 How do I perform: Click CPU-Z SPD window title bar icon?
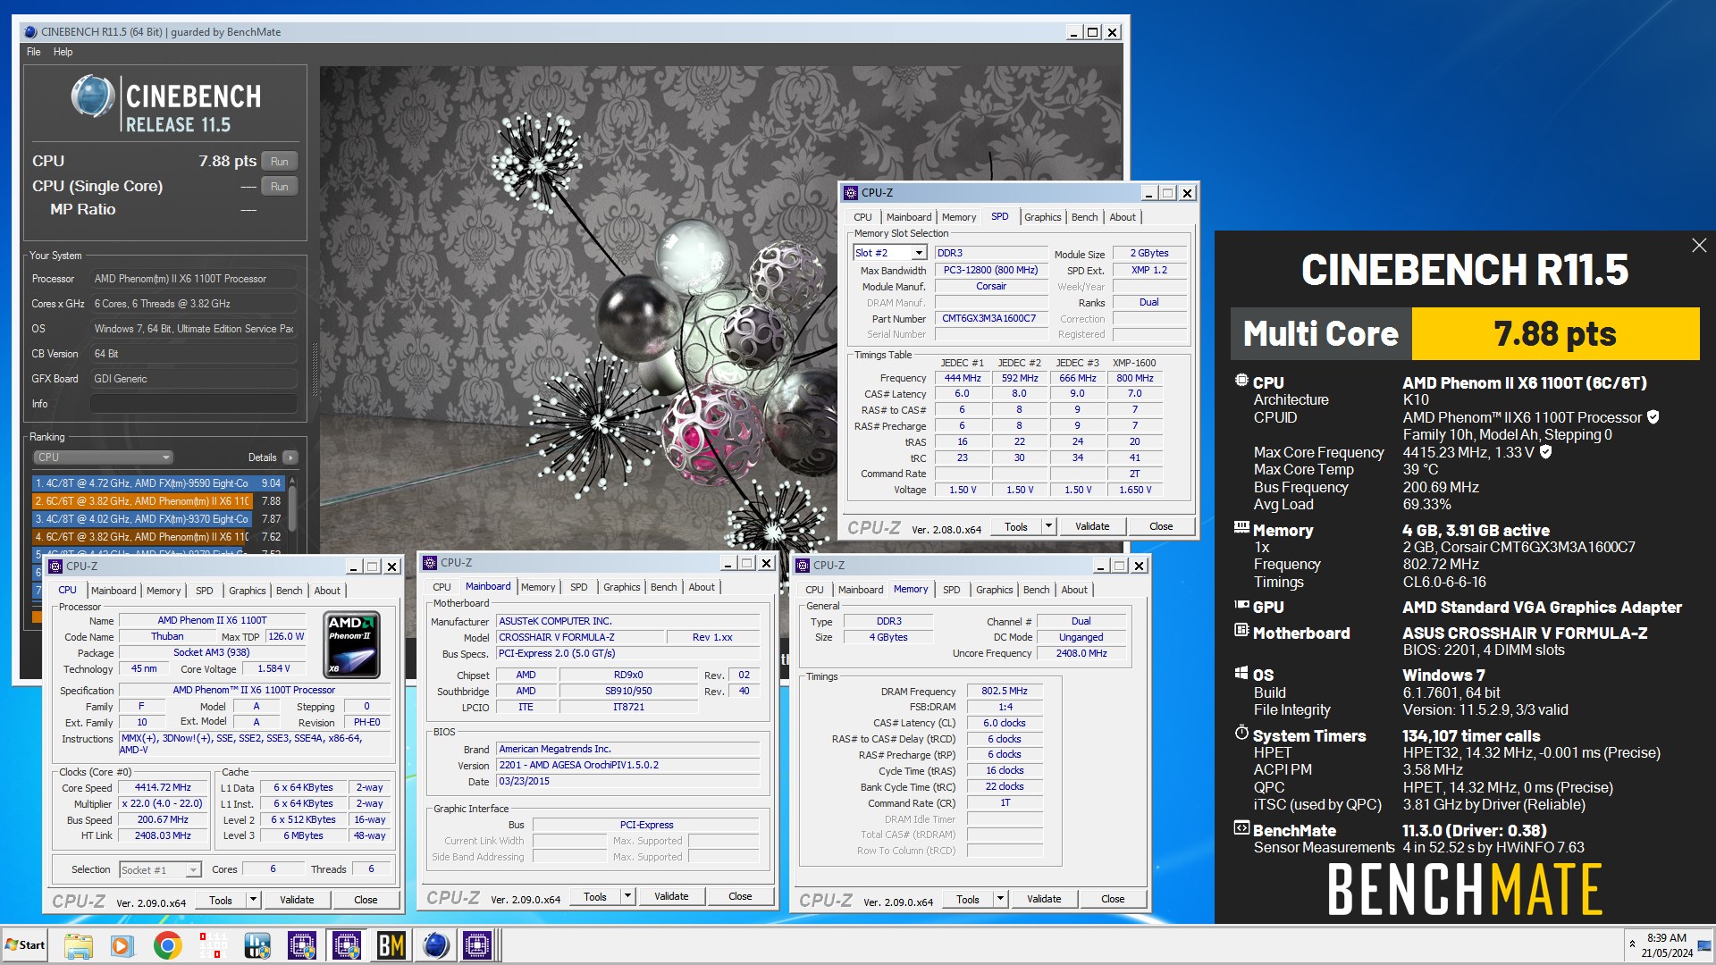[x=851, y=193]
